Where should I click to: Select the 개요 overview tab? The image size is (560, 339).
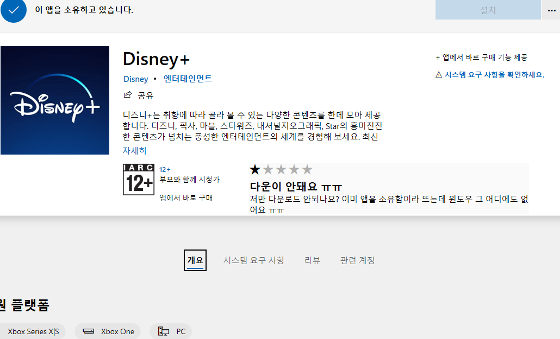(x=195, y=260)
